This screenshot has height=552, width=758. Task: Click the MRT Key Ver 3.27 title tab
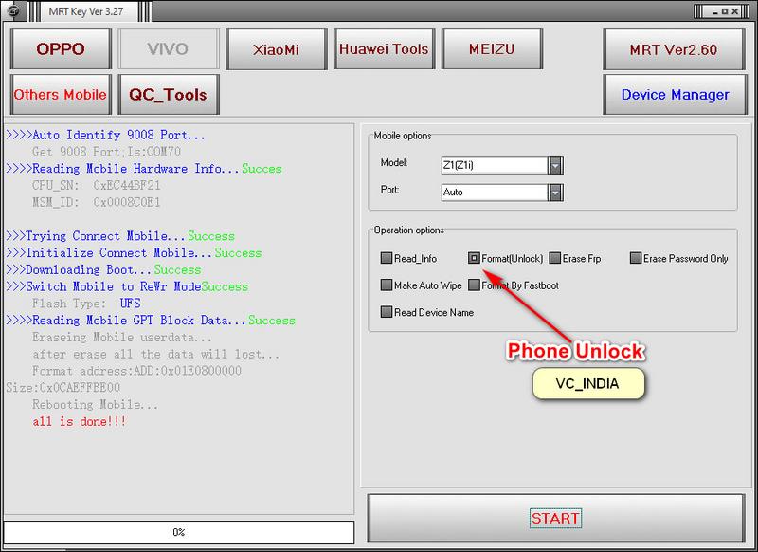point(86,11)
